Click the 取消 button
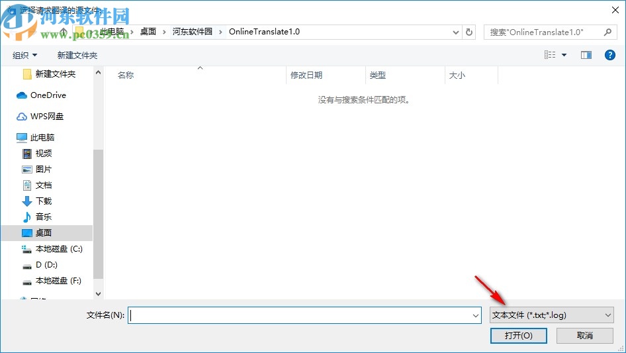The width and height of the screenshot is (626, 353). [x=585, y=335]
